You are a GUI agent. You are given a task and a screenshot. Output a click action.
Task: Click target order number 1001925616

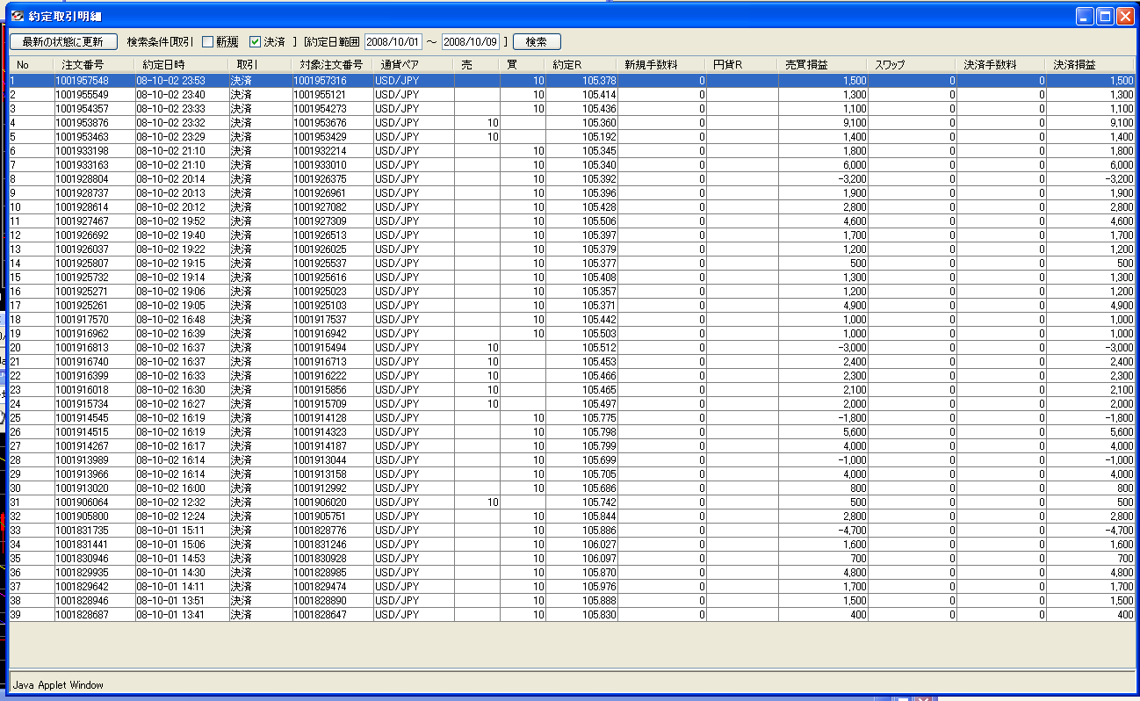tap(333, 278)
